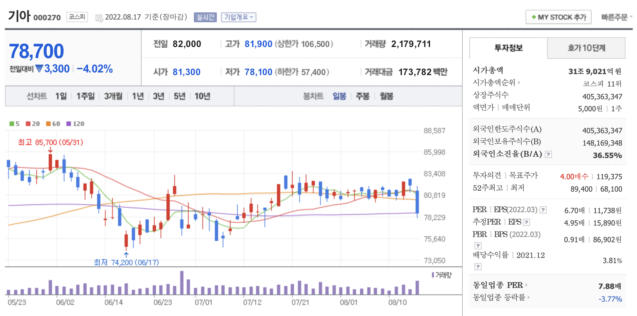
Task: Click help icon under PBR BPS (2022.03)
Action: point(478,246)
